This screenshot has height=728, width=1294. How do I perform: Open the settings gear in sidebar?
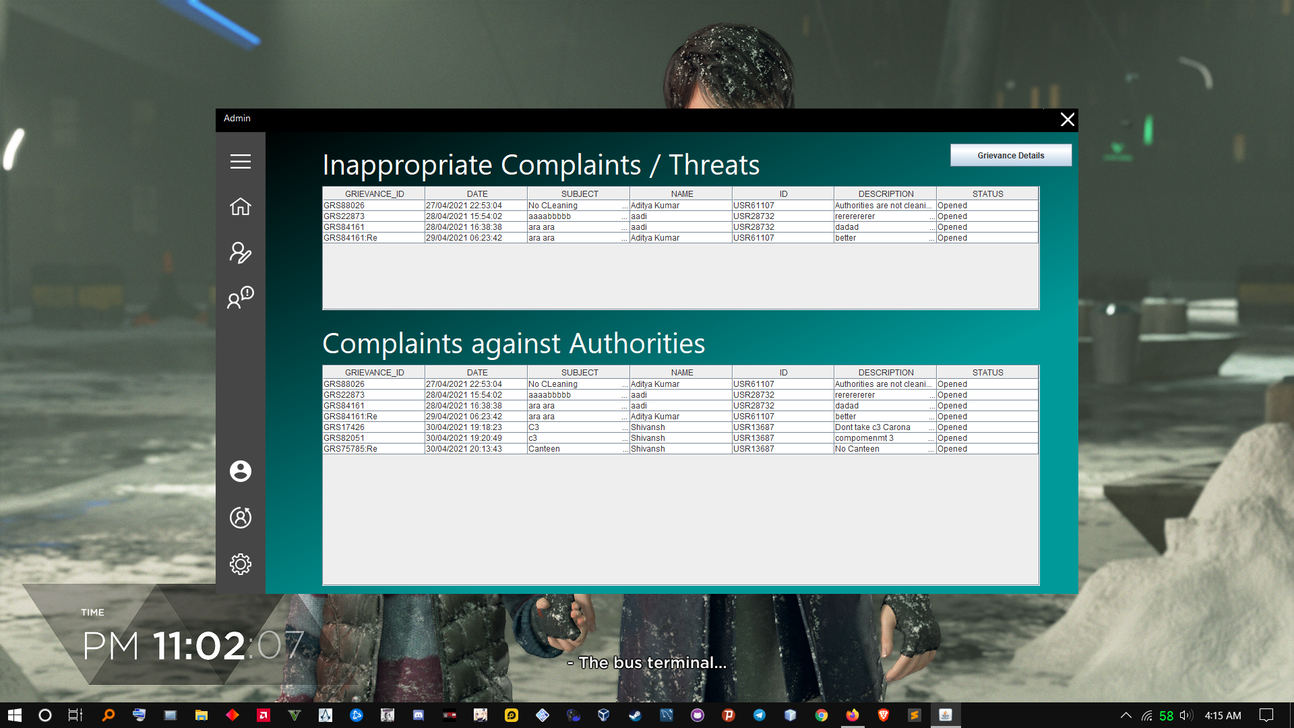click(240, 564)
